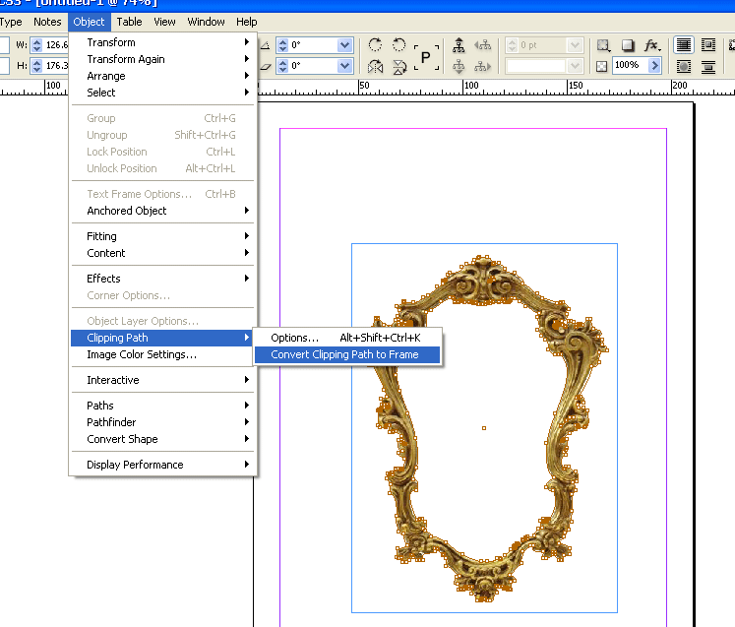735x627 pixels.
Task: Open the rotation angle dropdown
Action: 344,45
